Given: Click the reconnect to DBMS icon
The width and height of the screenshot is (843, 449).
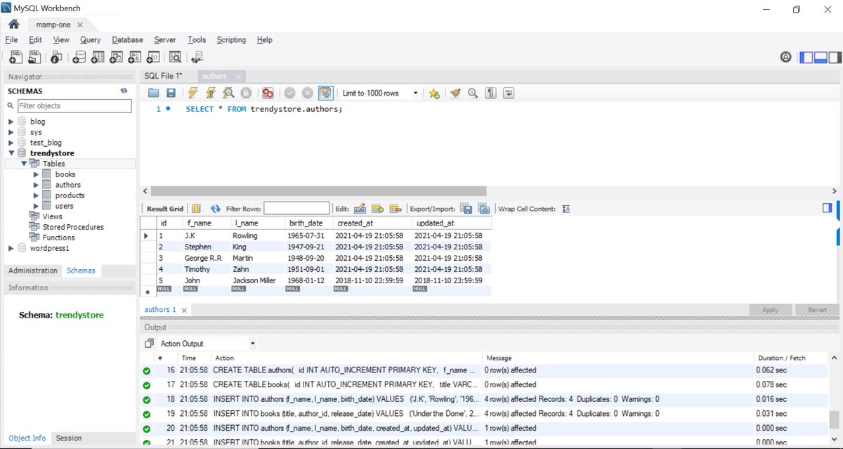Looking at the screenshot, I should click(197, 58).
